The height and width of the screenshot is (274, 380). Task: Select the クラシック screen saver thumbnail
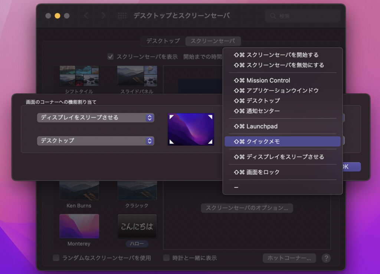pyautogui.click(x=137, y=190)
